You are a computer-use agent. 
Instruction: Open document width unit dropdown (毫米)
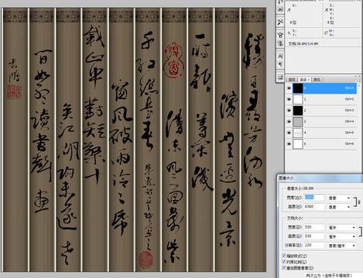(341, 228)
